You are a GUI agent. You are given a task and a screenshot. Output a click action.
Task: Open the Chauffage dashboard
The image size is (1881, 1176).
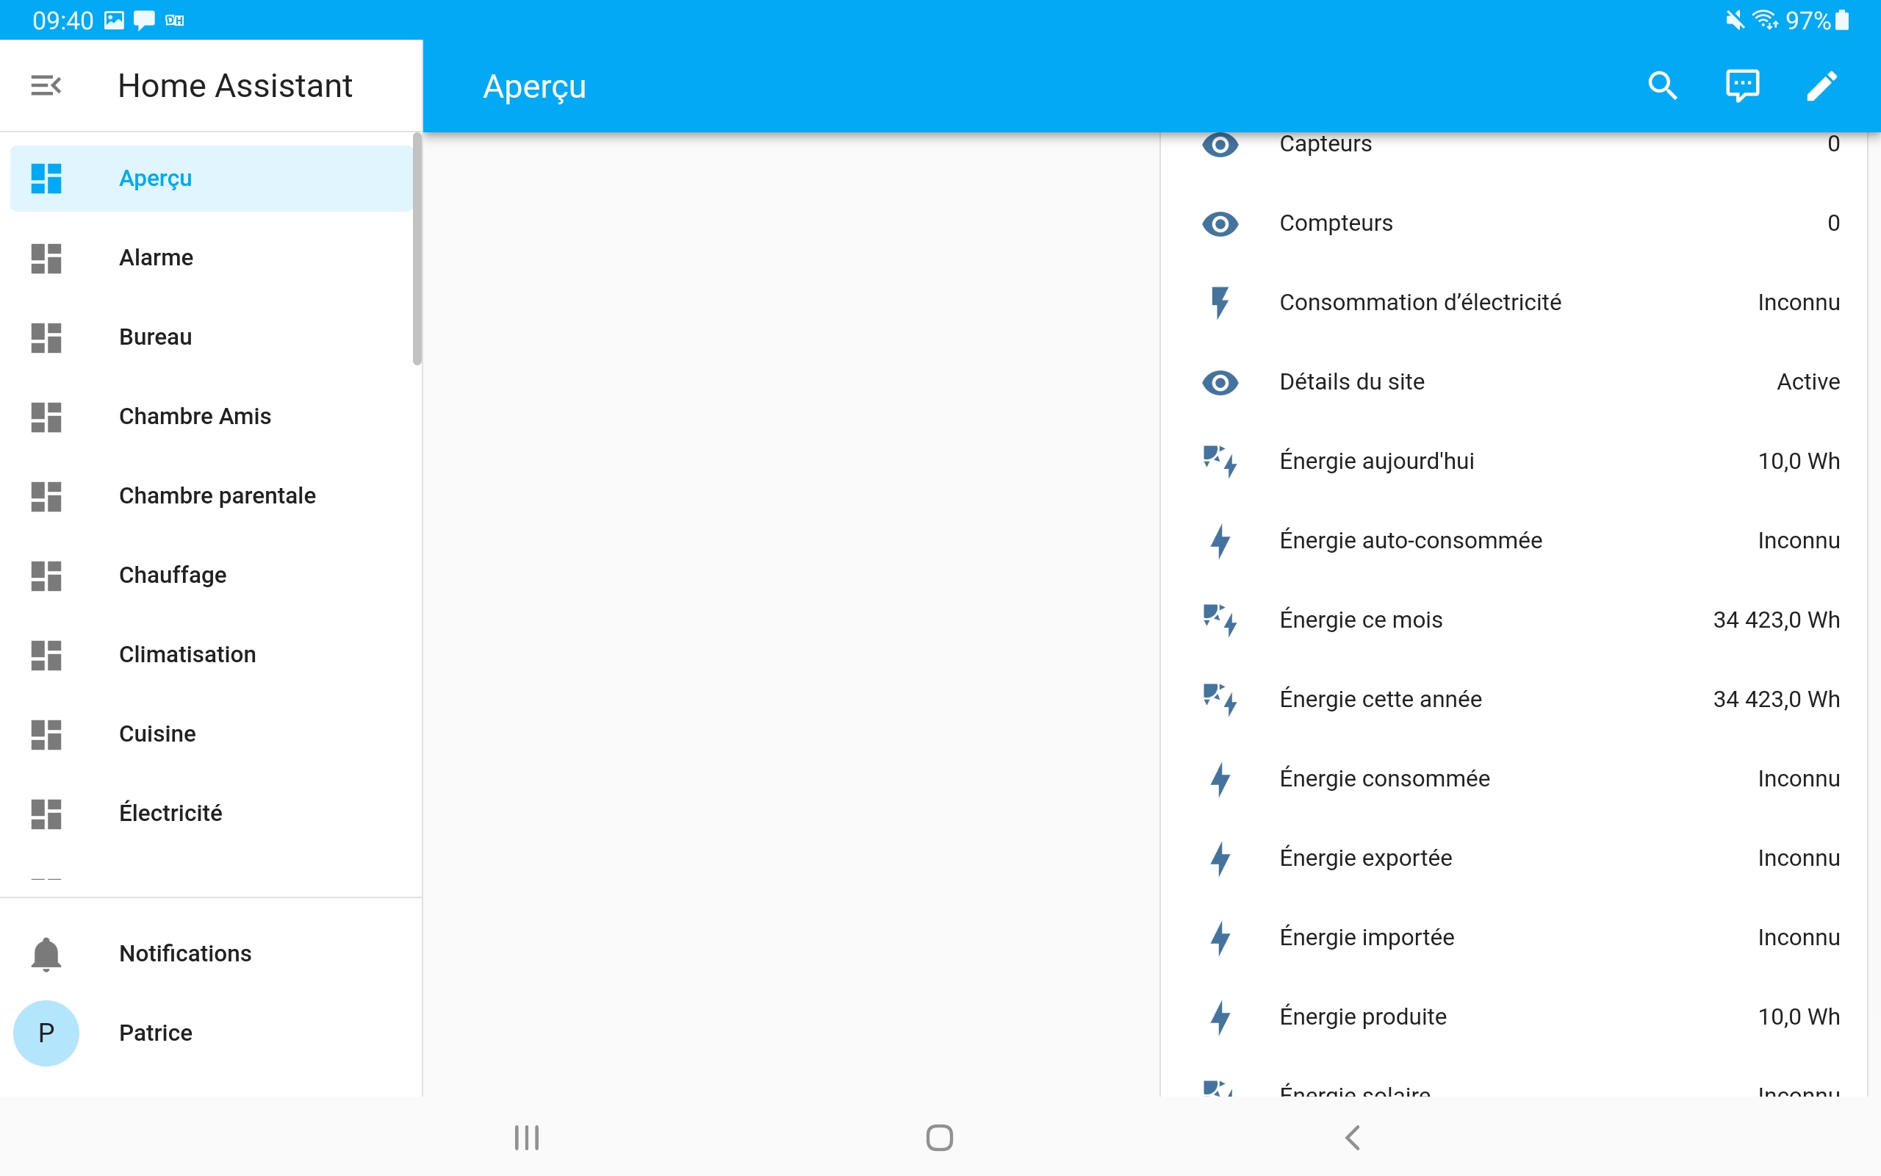(x=211, y=576)
